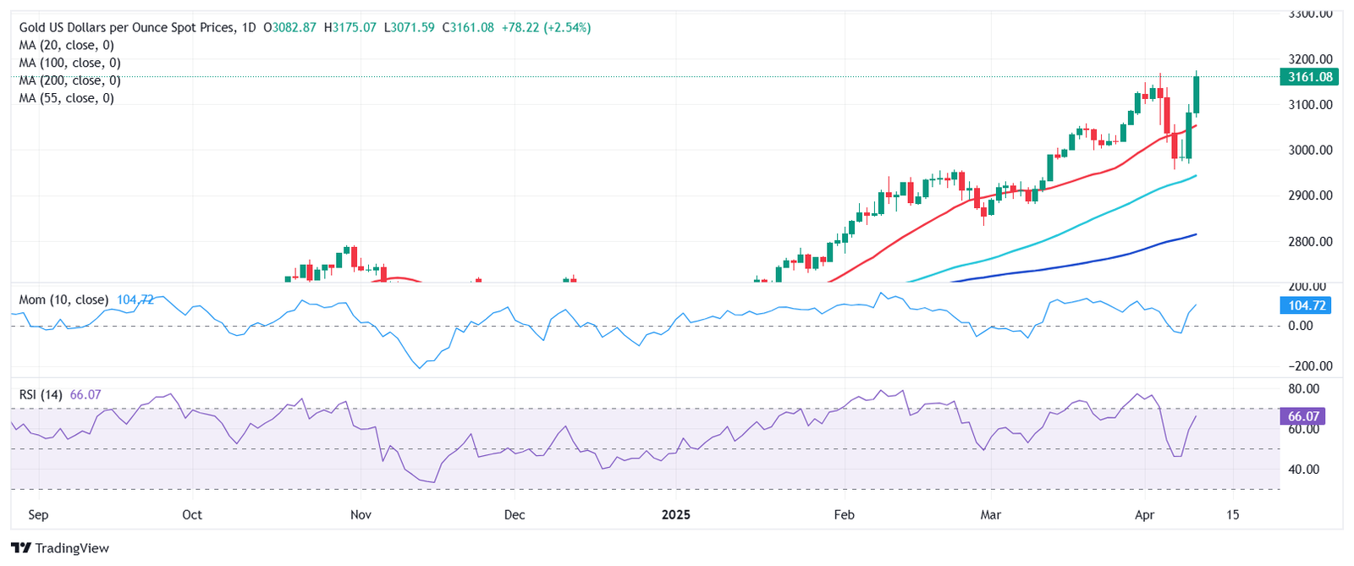Select the Nov marker on the time axis
The height and width of the screenshot is (566, 1354).
pyautogui.click(x=361, y=514)
